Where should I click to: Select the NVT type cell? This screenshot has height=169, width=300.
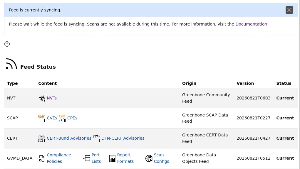tap(11, 98)
